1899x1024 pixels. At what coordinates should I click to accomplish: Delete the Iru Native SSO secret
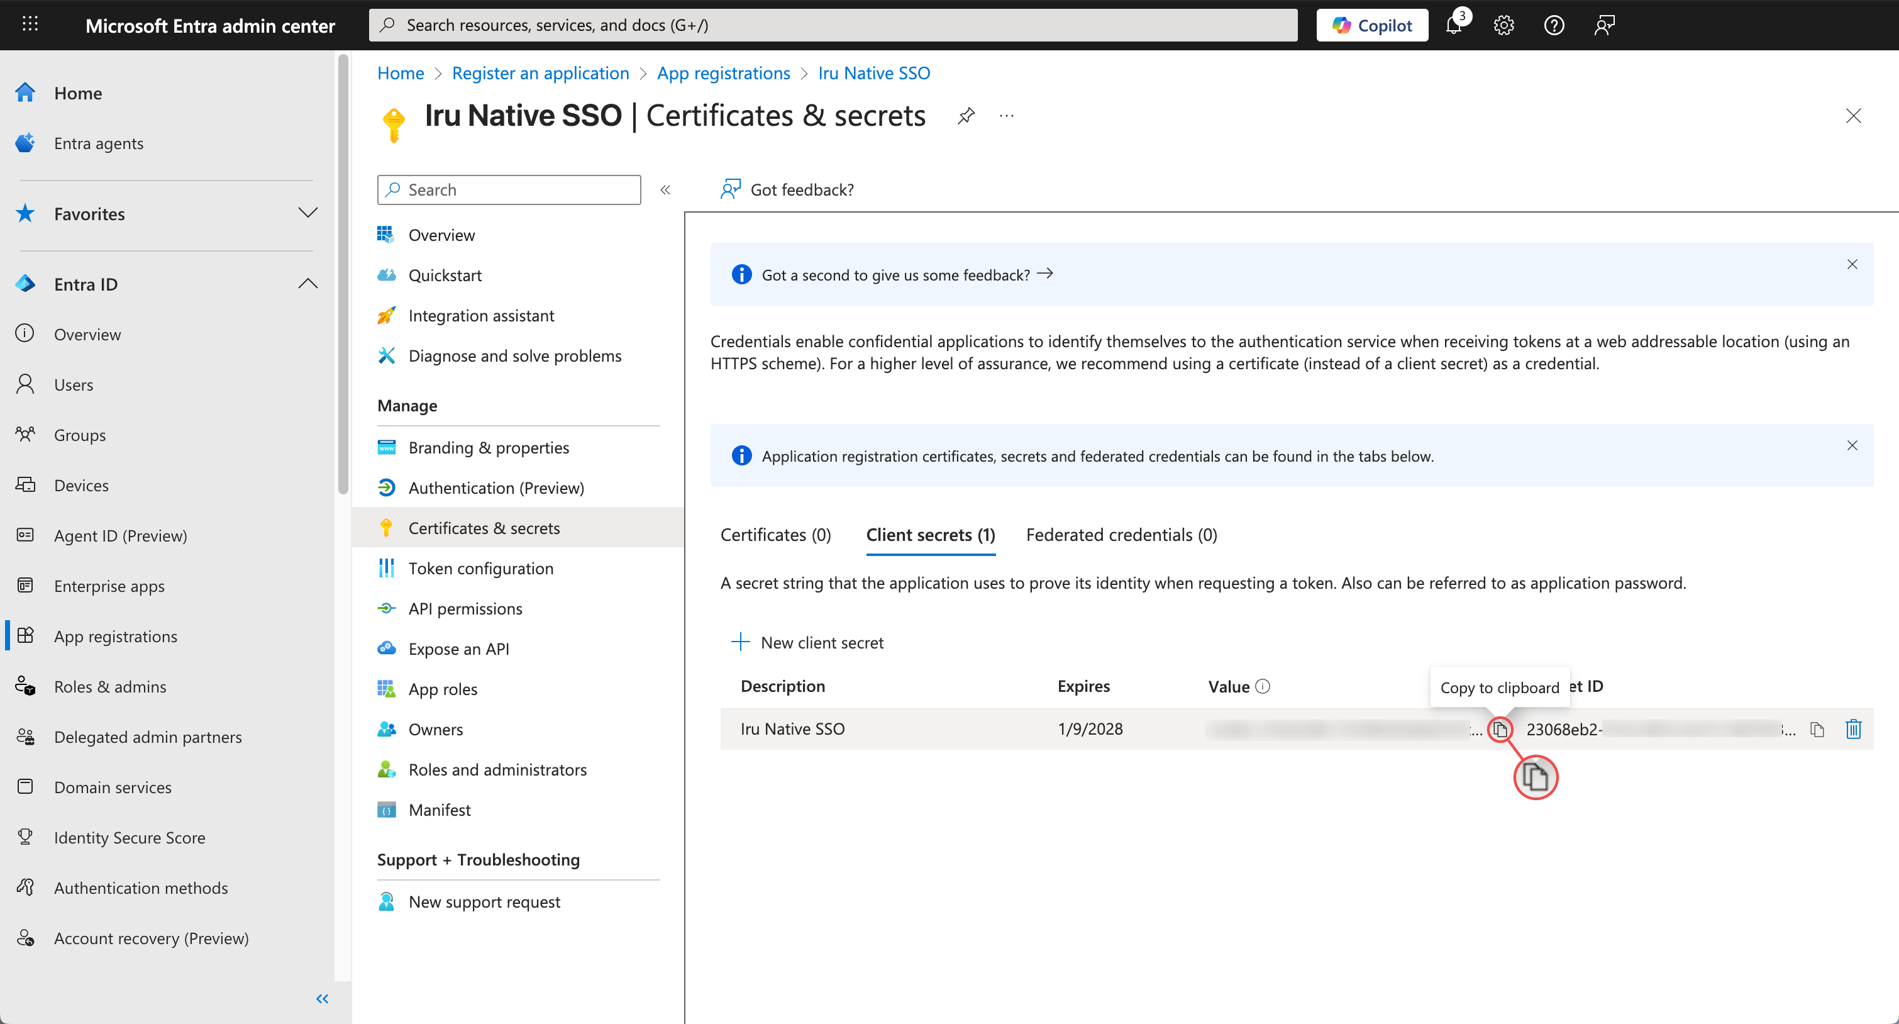coord(1852,729)
